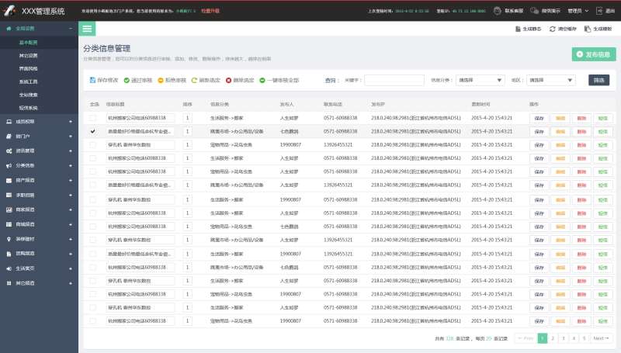
Task: Click the green hamburger menu toggle icon
Action: click(x=88, y=29)
